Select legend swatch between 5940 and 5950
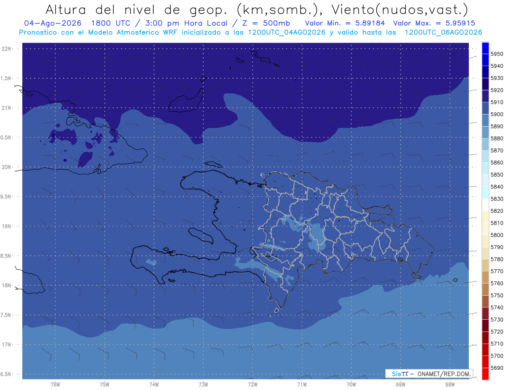505x390 pixels. [485, 60]
